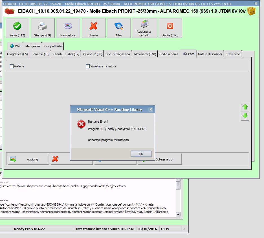The height and width of the screenshot is (238, 264).
Task: Enable the Galleria checkbox
Action: tap(12, 66)
